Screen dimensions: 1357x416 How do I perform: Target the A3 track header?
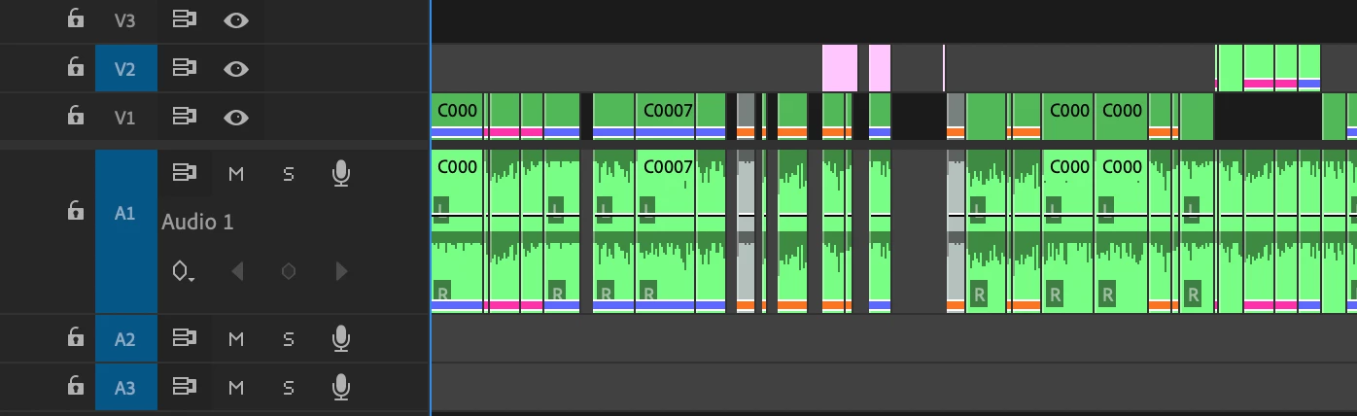tap(125, 388)
